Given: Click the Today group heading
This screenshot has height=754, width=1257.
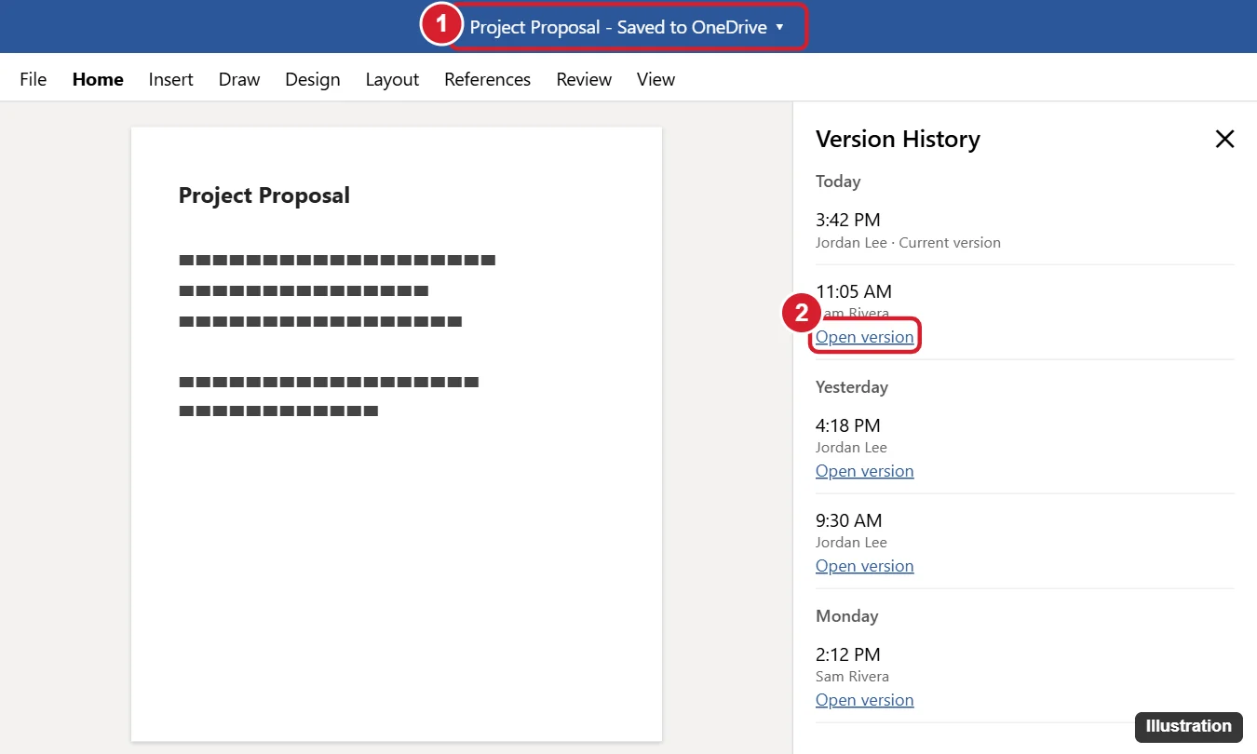Looking at the screenshot, I should pos(838,182).
